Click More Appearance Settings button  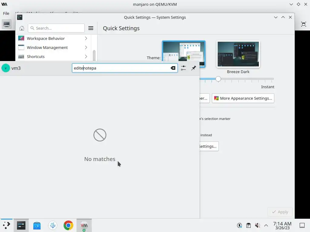click(243, 98)
